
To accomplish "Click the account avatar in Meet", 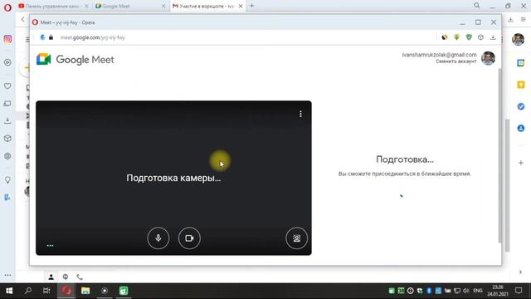I will (488, 58).
